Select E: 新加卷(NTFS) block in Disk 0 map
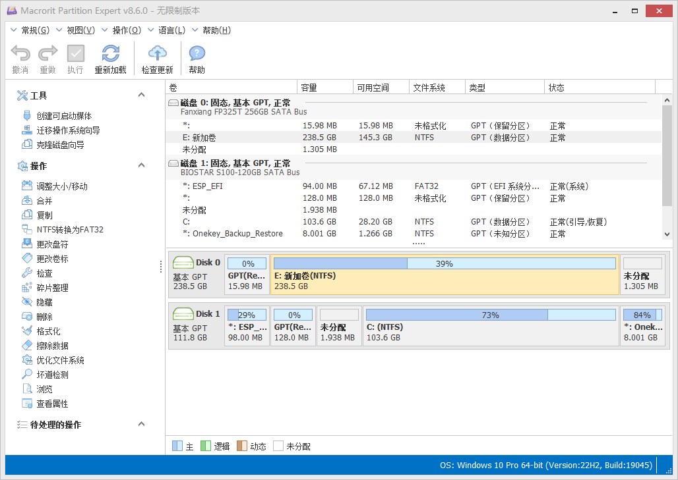Viewport: 678px width, 480px height. tap(445, 275)
